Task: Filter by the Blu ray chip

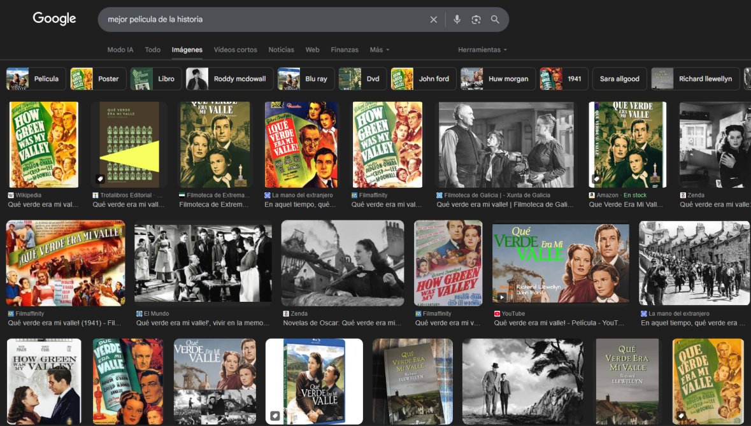Action: point(306,79)
